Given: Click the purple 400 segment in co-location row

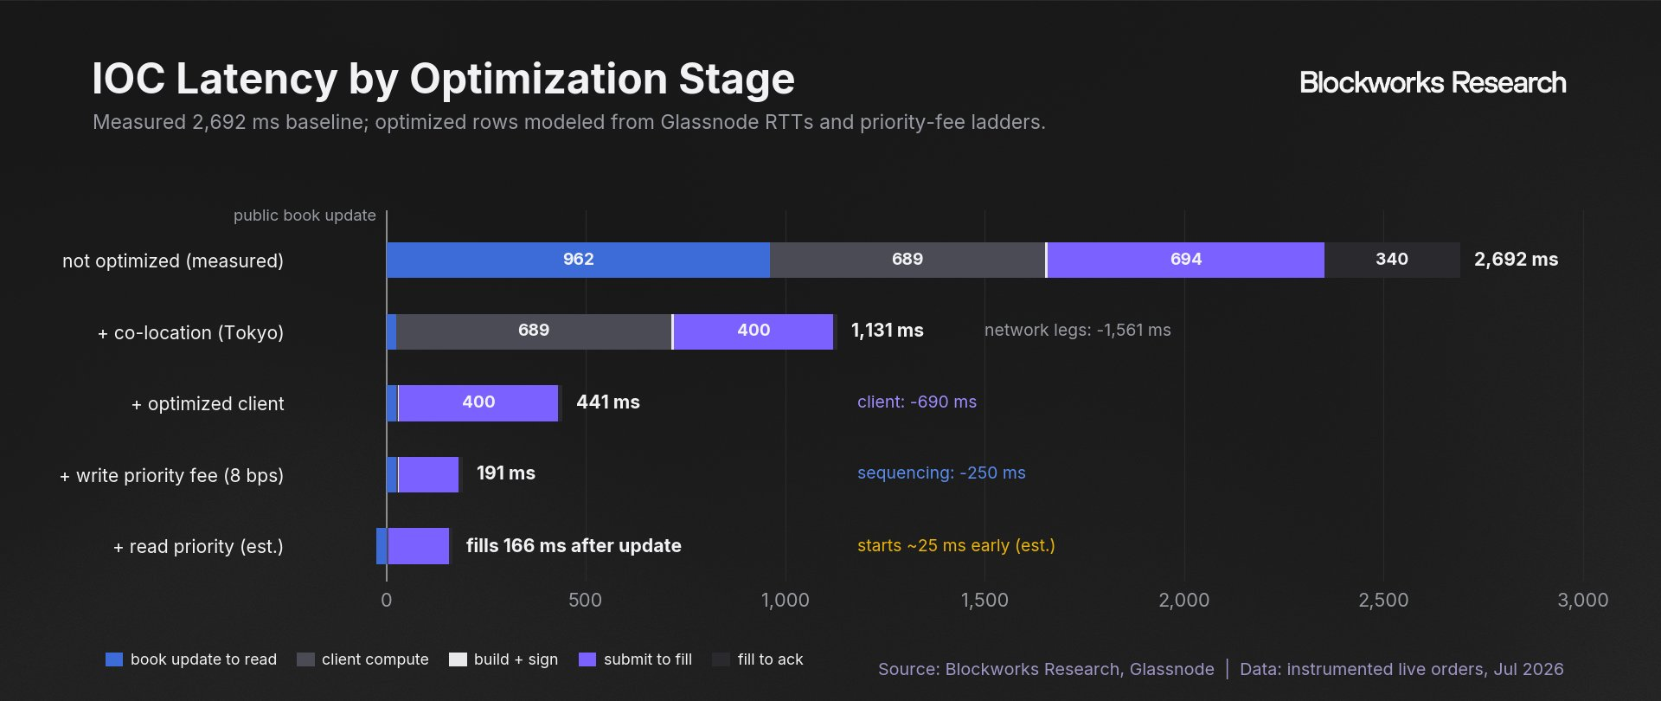Looking at the screenshot, I should [x=754, y=331].
